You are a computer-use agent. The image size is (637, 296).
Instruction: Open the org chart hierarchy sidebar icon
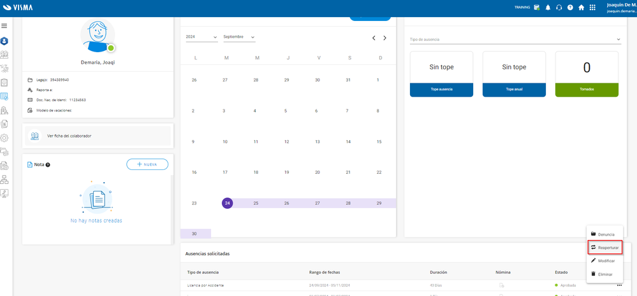pyautogui.click(x=4, y=180)
